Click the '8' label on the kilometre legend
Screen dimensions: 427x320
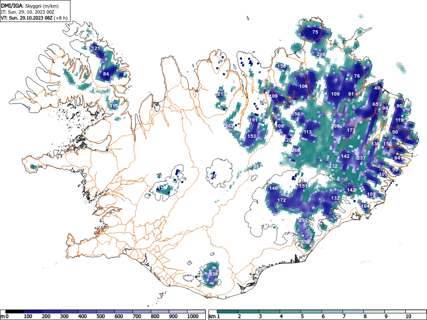[x=365, y=317]
